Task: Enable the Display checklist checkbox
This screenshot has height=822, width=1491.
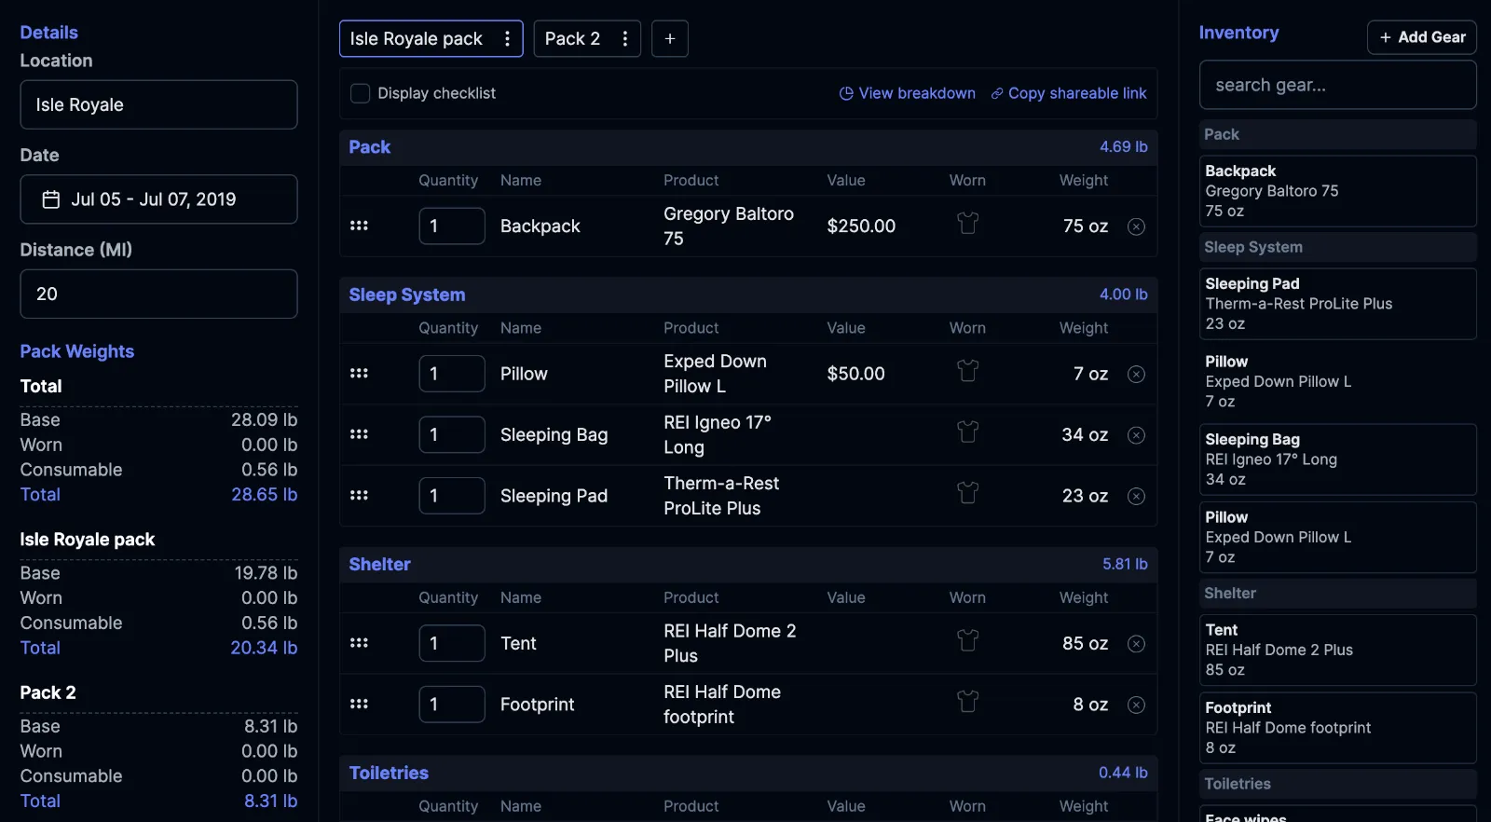Action: coord(360,93)
